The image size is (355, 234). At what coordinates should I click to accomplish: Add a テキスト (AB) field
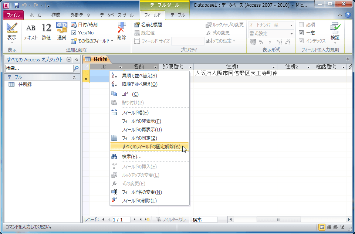pyautogui.click(x=31, y=32)
